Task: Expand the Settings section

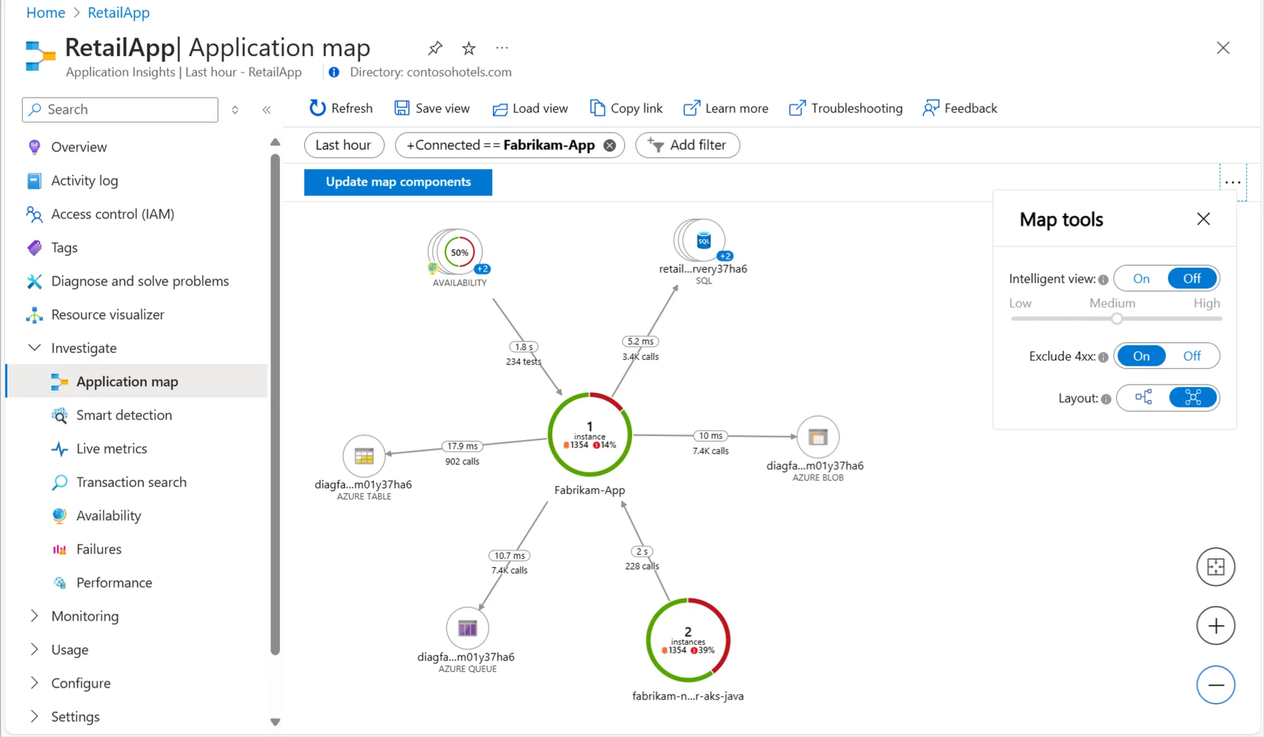Action: pos(35,716)
